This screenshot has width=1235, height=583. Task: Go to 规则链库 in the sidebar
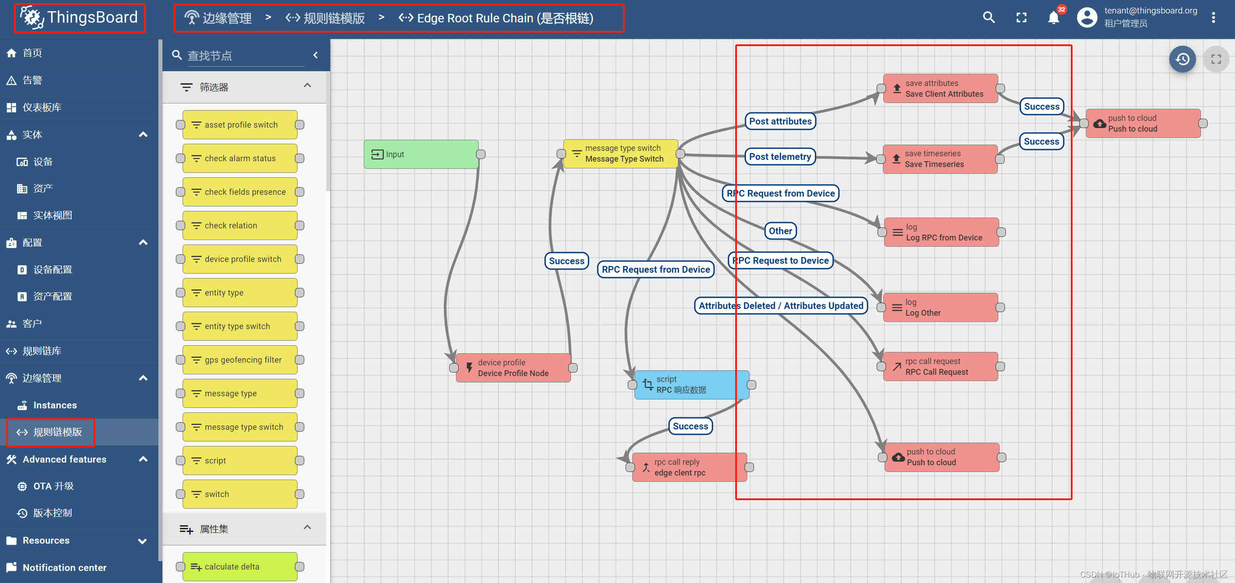click(42, 351)
